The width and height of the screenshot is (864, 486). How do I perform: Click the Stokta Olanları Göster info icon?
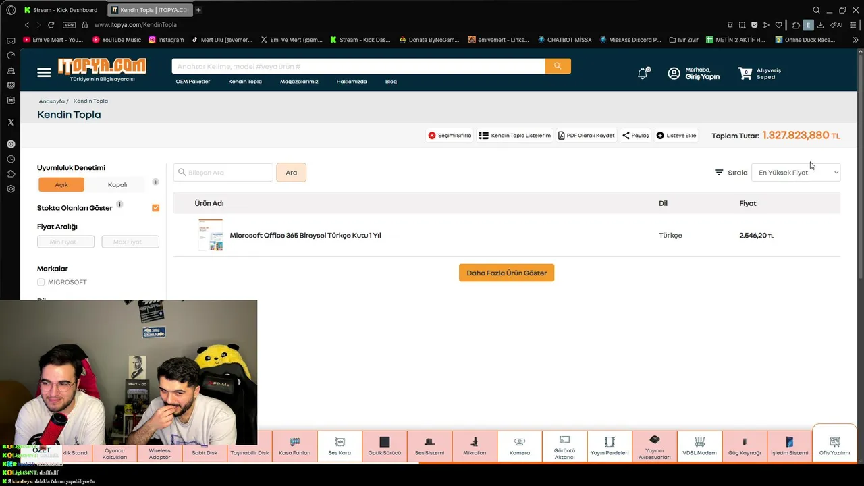click(119, 204)
